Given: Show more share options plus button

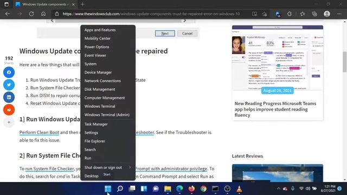Looking at the screenshot, I should click(x=9, y=122).
